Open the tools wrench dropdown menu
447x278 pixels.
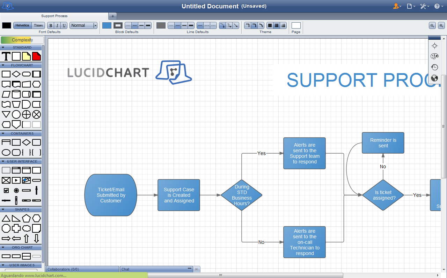click(425, 6)
